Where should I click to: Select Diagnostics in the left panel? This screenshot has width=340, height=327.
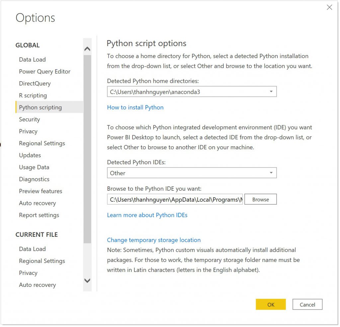pos(34,179)
